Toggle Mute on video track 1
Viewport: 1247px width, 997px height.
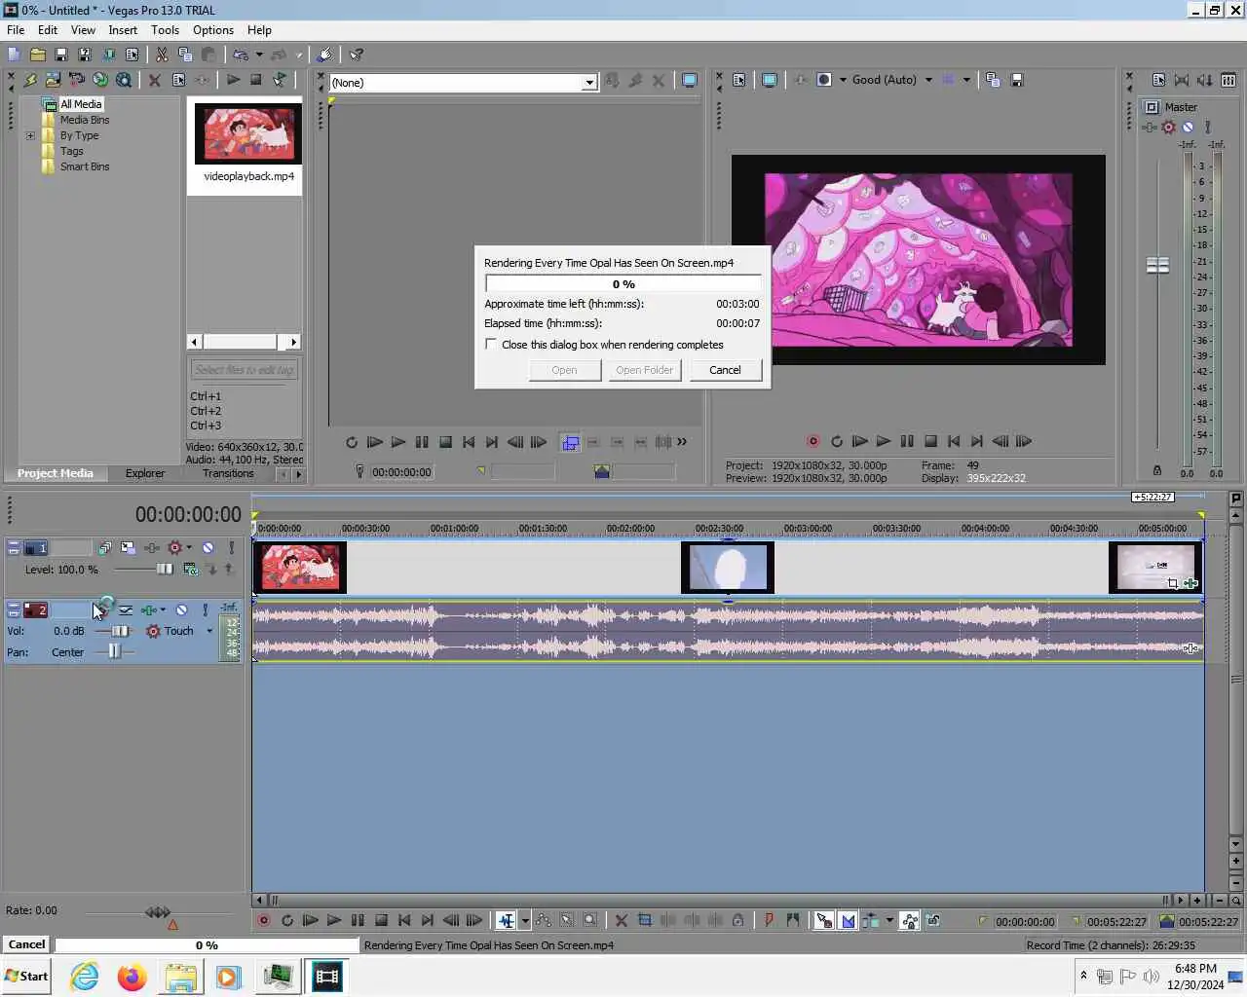(x=208, y=547)
